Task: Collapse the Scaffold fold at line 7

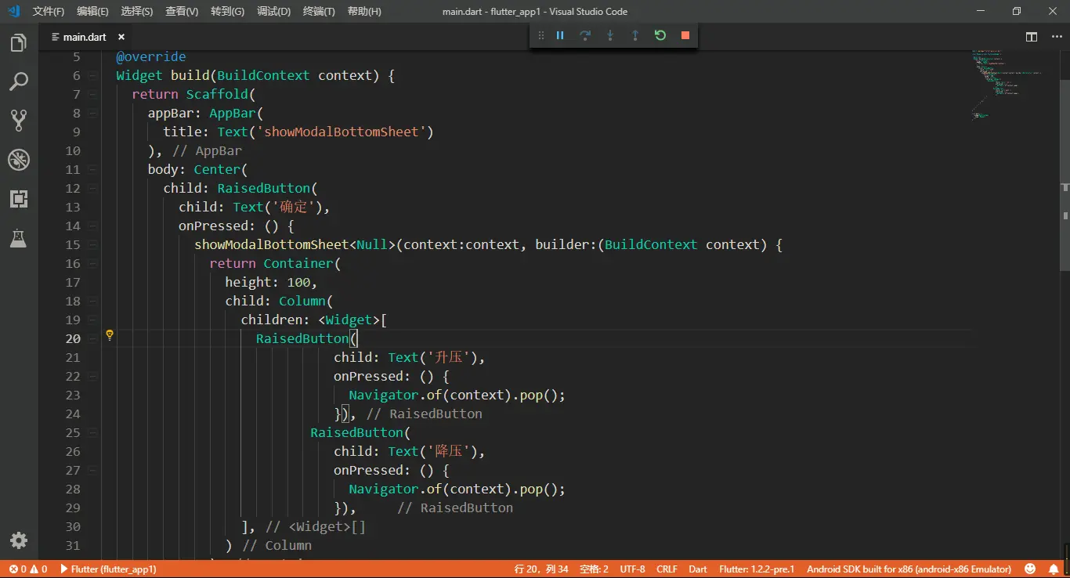Action: [x=93, y=95]
